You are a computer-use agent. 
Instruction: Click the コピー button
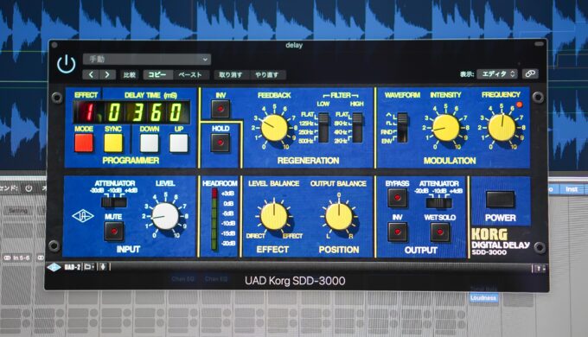coord(157,74)
